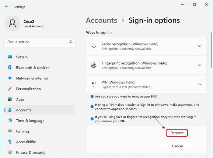Click the Privacy & security shield icon
Viewport: 213px width, 158px height.
click(x=10, y=152)
